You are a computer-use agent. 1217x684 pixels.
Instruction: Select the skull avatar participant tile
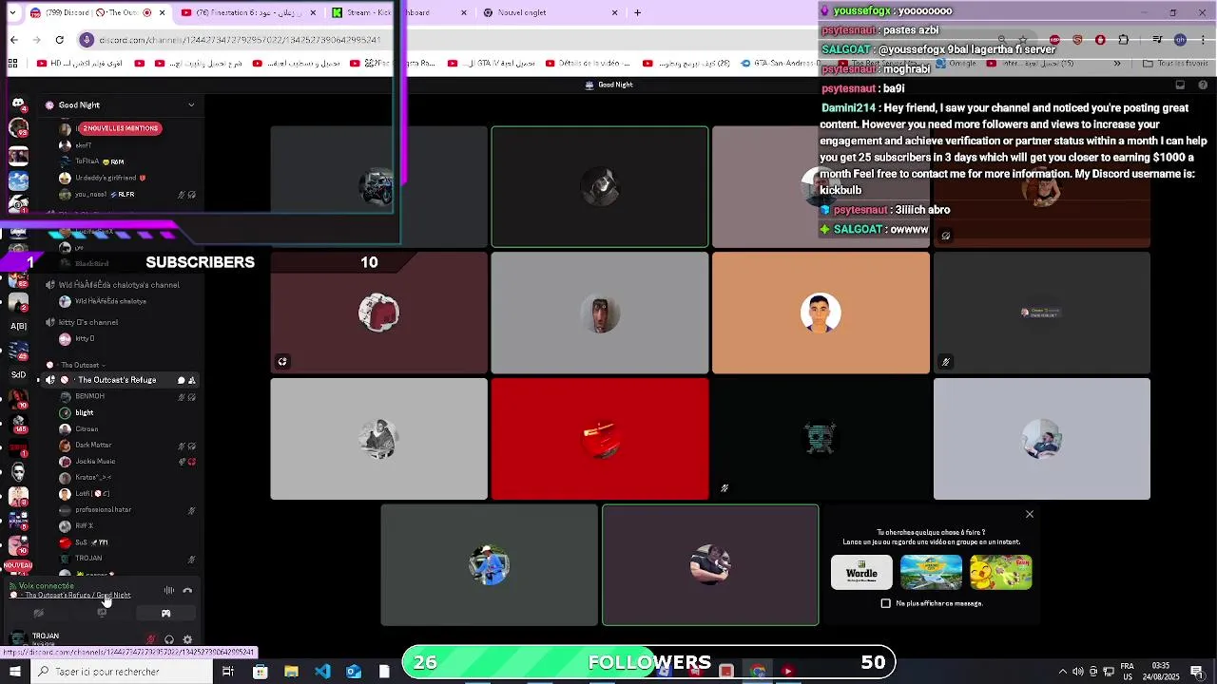click(x=821, y=439)
